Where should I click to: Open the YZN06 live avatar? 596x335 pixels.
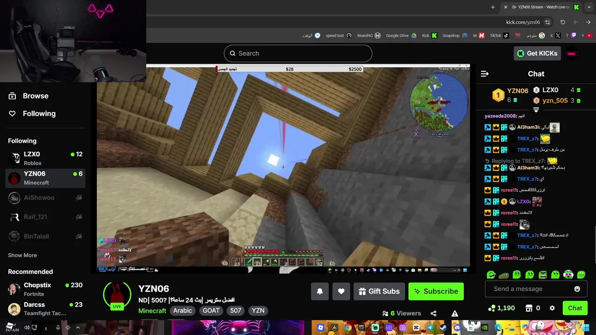click(x=117, y=295)
